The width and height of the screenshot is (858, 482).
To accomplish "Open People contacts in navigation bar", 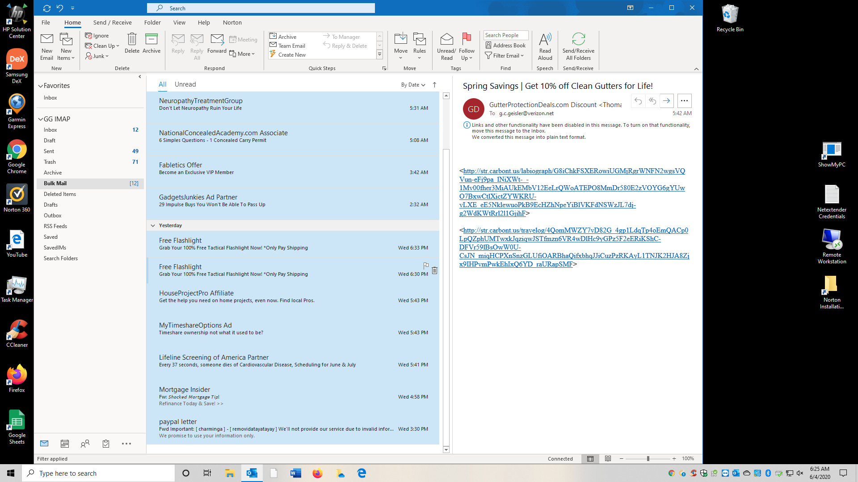I will (85, 444).
